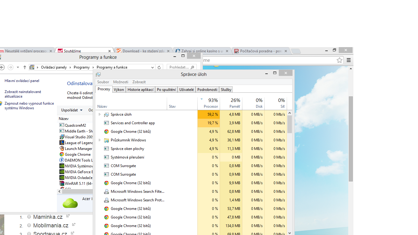Expand the Správce úloh process group
418x235 pixels.
(99, 114)
